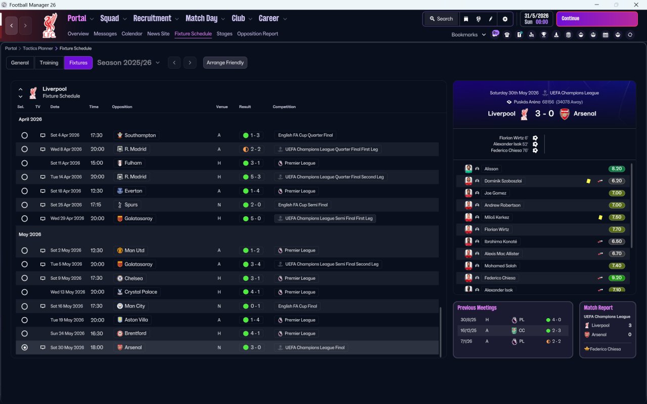Expand the Portal menu dropdown arrow
The width and height of the screenshot is (647, 404).
tap(91, 19)
